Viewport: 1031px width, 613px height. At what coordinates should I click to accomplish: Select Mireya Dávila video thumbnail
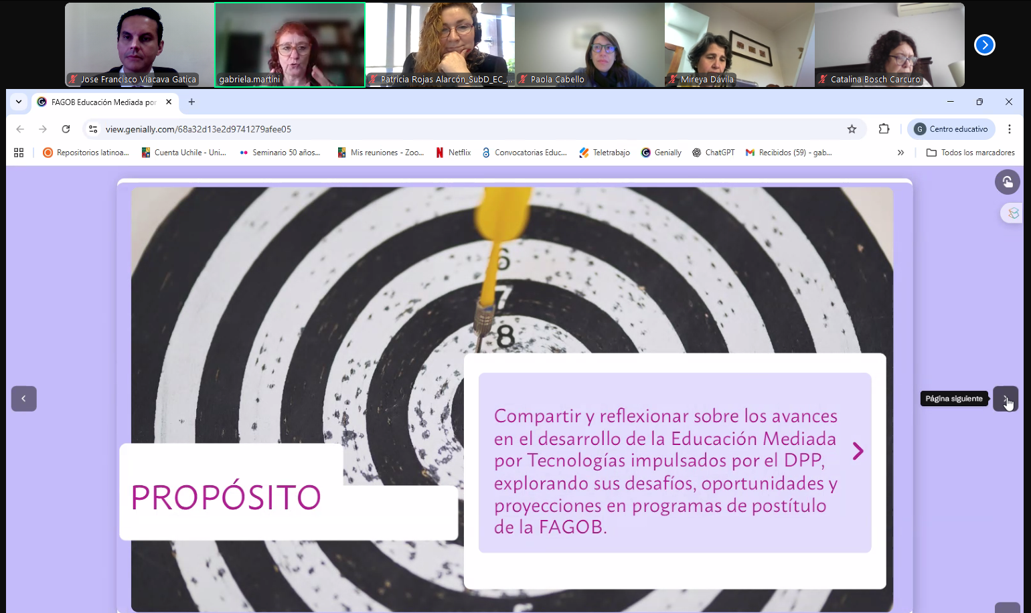click(x=740, y=45)
